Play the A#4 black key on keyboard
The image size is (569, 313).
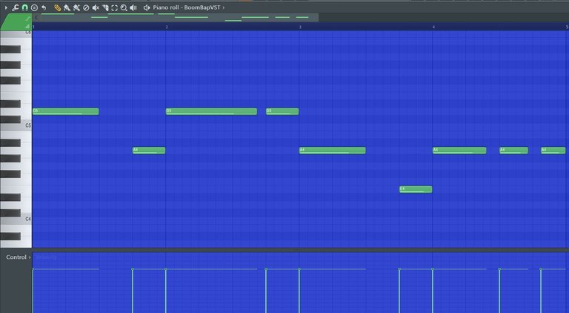[10, 142]
